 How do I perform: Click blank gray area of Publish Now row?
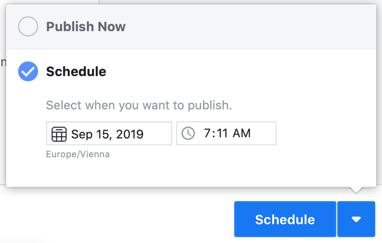(x=246, y=27)
